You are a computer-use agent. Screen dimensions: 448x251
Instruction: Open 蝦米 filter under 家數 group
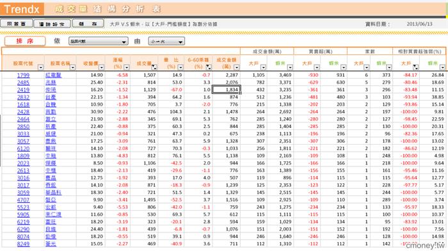(389, 67)
